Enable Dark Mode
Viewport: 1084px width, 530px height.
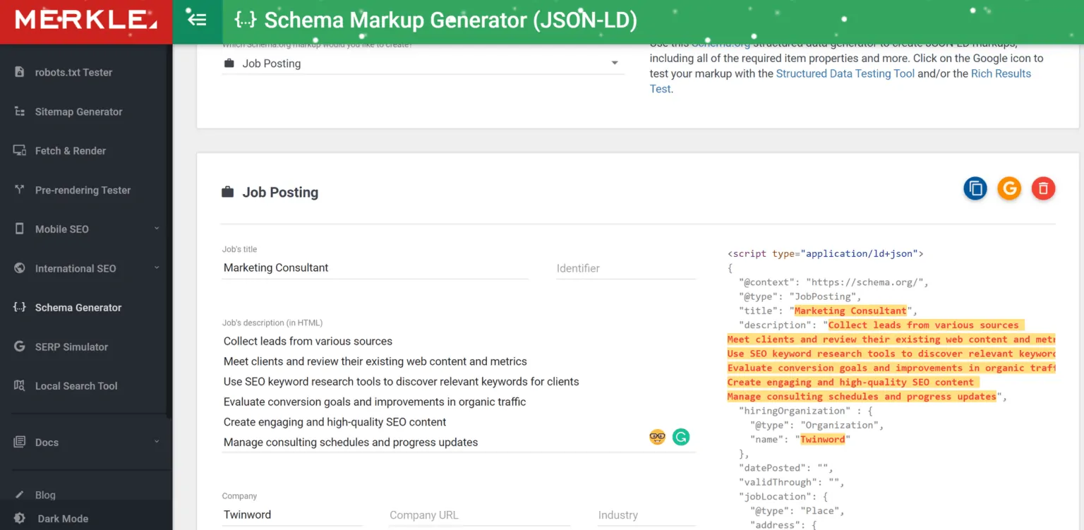click(x=62, y=519)
